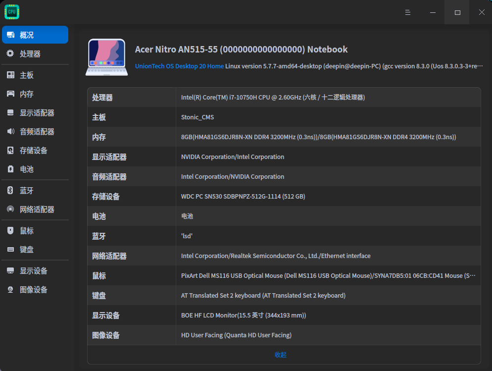Select the 'lsd' Bluetooth value

tap(187, 236)
